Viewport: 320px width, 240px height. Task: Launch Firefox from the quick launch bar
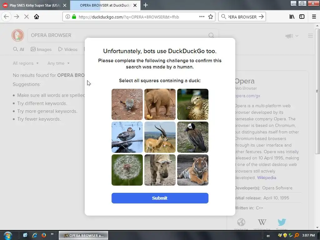pyautogui.click(x=44, y=235)
